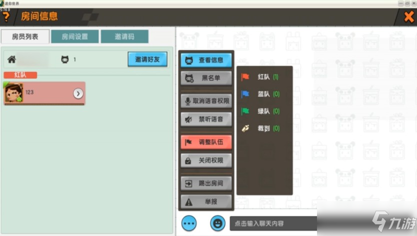Select the 红队 team header label
The image size is (417, 236).
pos(20,75)
